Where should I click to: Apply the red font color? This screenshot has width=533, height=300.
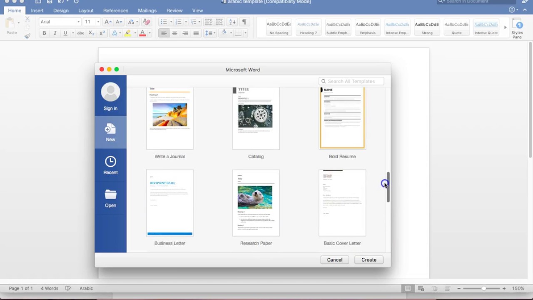point(142,33)
